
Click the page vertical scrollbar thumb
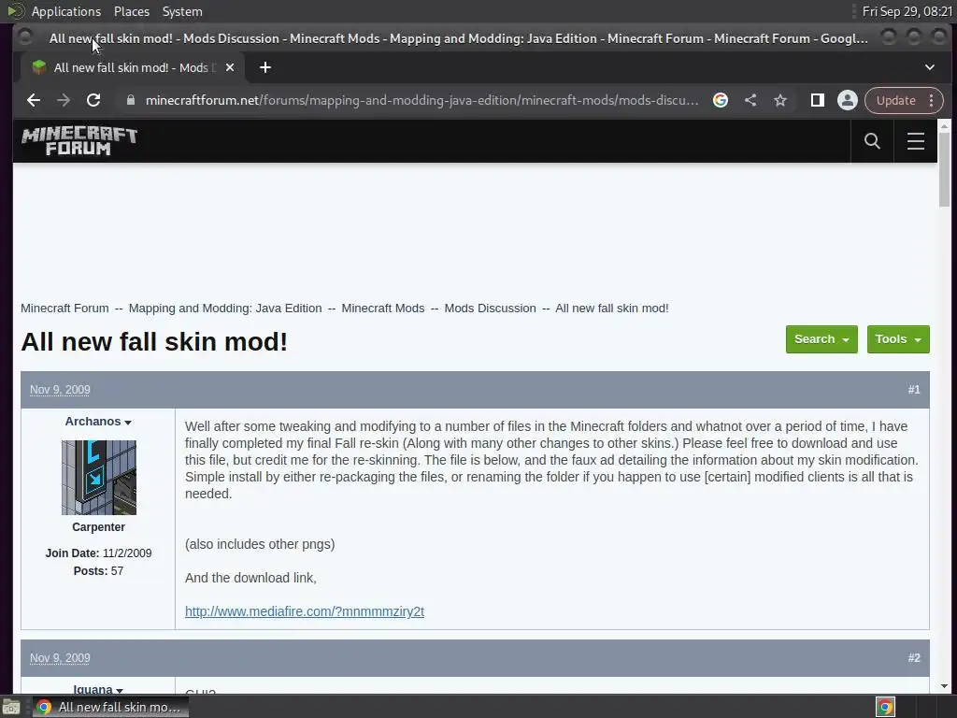[944, 170]
